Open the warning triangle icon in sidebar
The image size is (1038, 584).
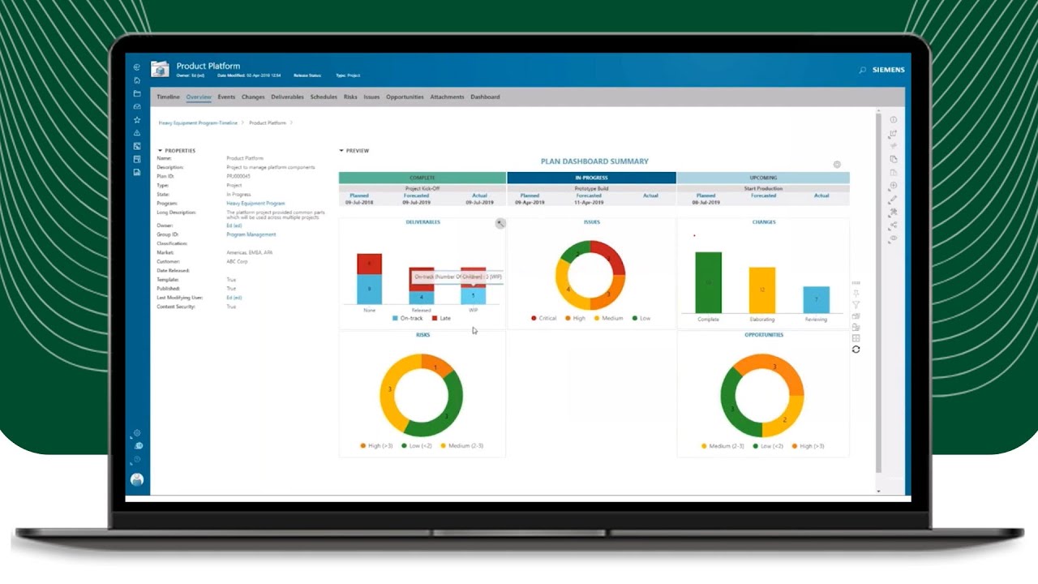pos(137,133)
